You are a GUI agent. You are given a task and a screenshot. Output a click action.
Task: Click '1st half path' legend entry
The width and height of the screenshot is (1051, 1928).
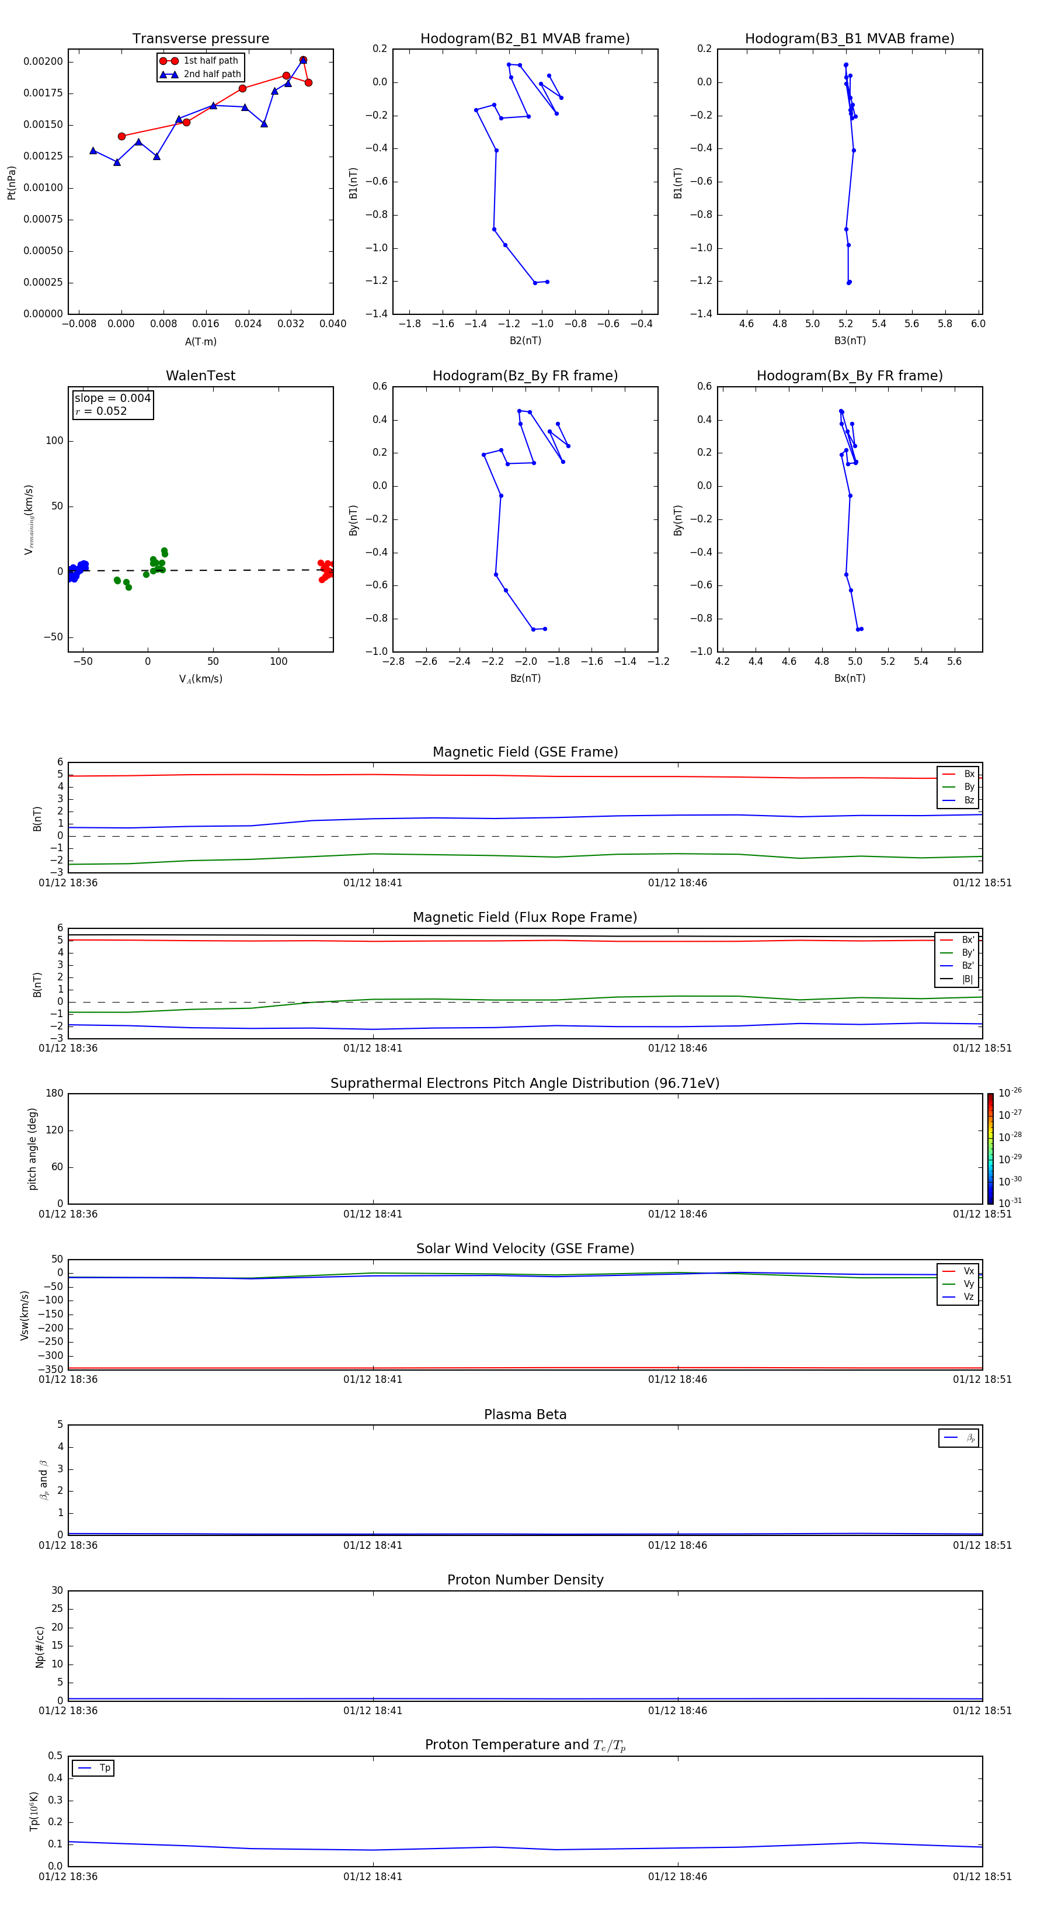[x=200, y=61]
